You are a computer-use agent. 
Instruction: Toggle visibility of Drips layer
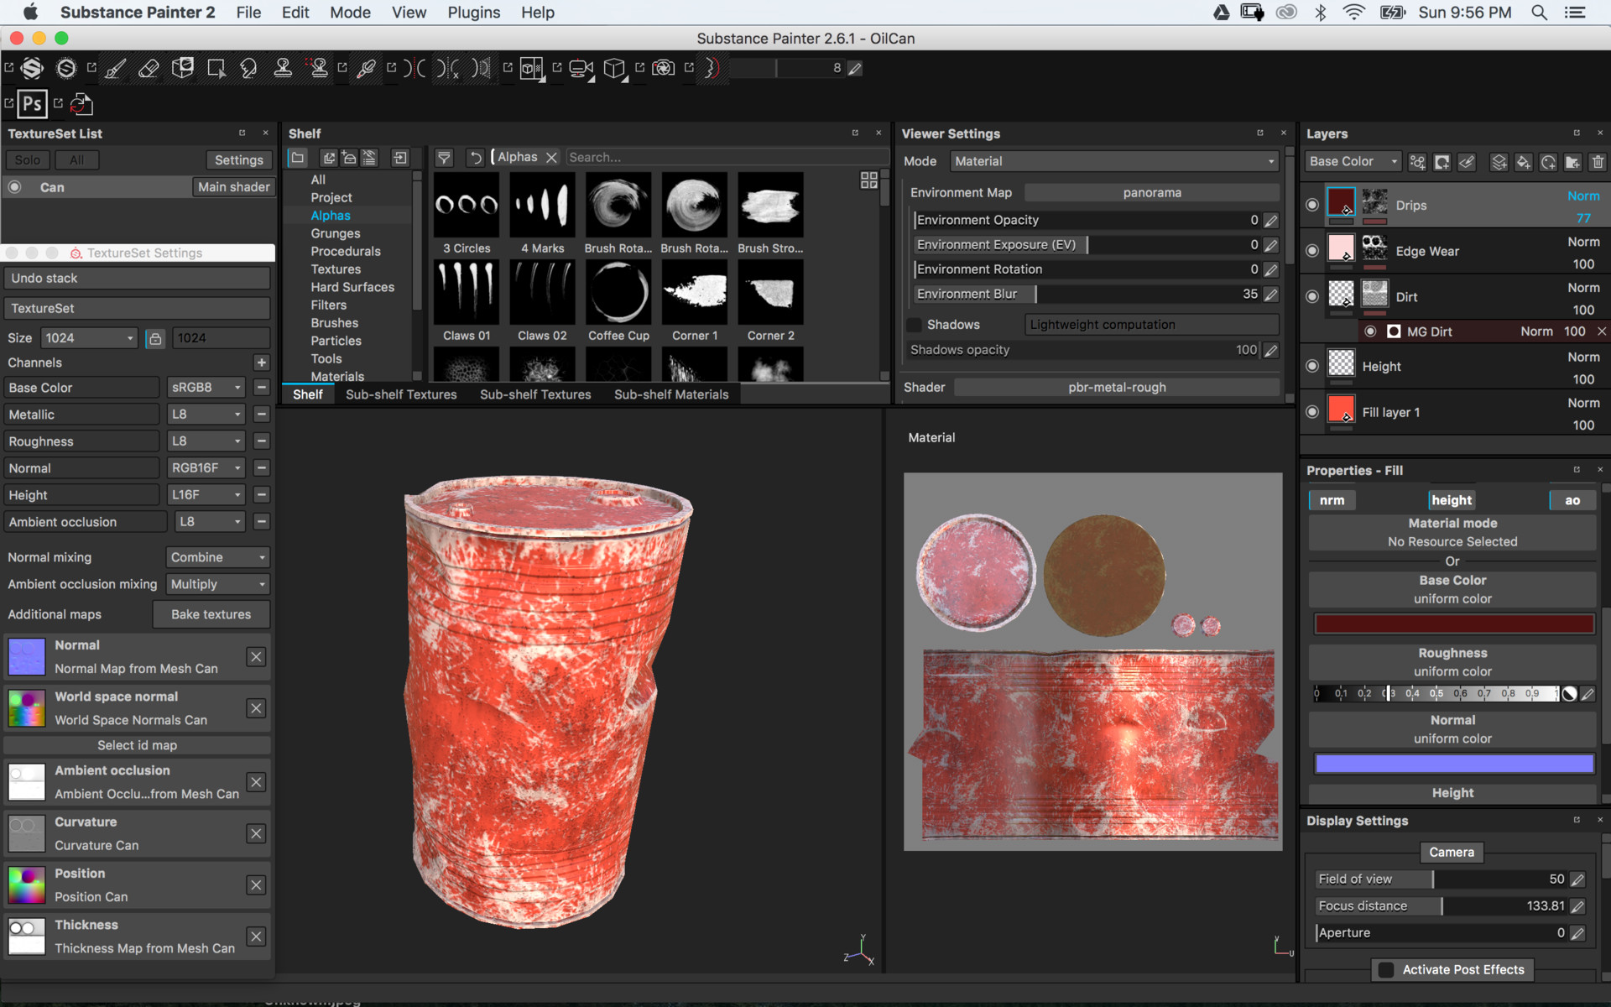point(1312,206)
